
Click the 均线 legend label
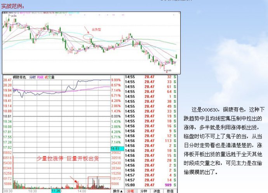(x=40, y=77)
